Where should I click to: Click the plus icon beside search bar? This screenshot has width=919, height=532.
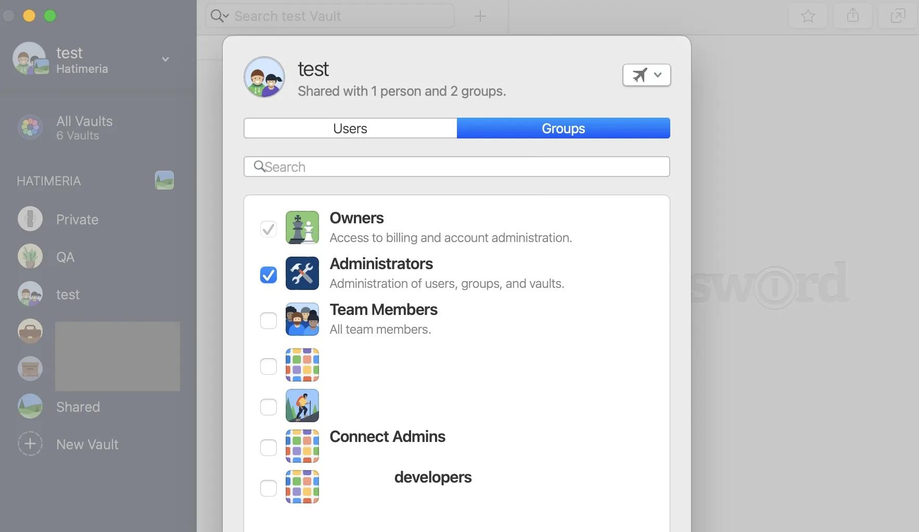(480, 16)
